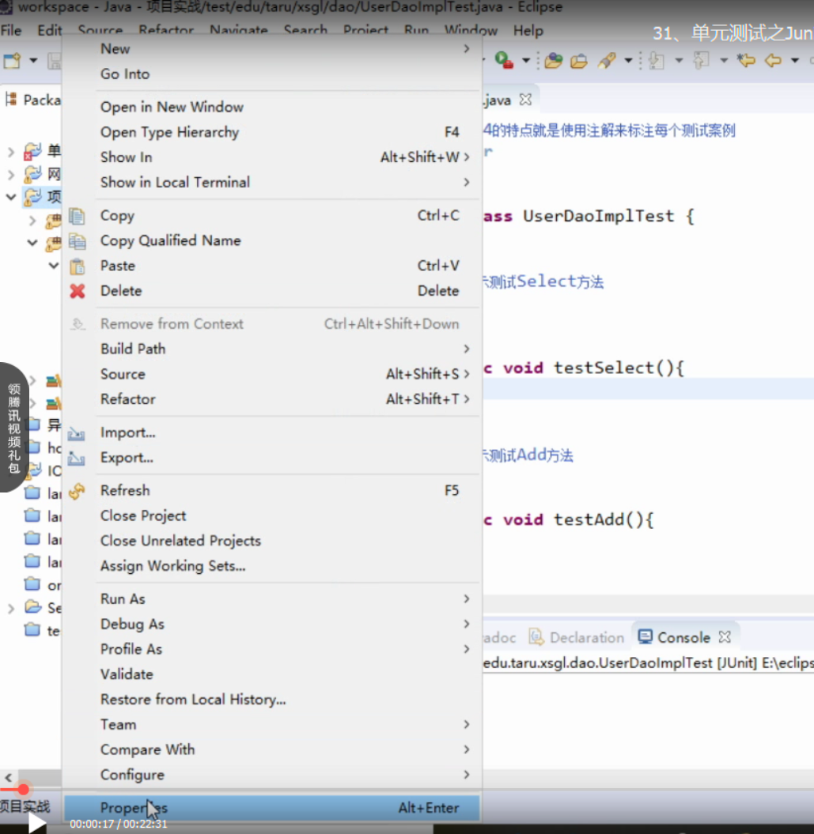Click the video play button
The height and width of the screenshot is (834, 814).
36,822
